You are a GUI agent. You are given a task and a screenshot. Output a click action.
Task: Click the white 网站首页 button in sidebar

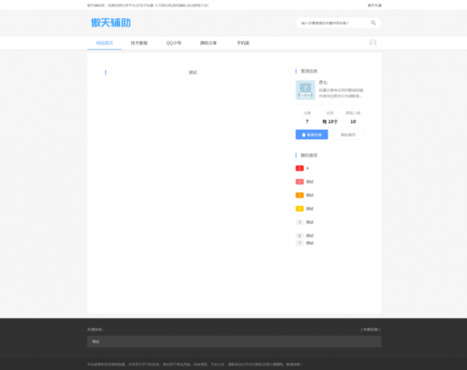(348, 135)
